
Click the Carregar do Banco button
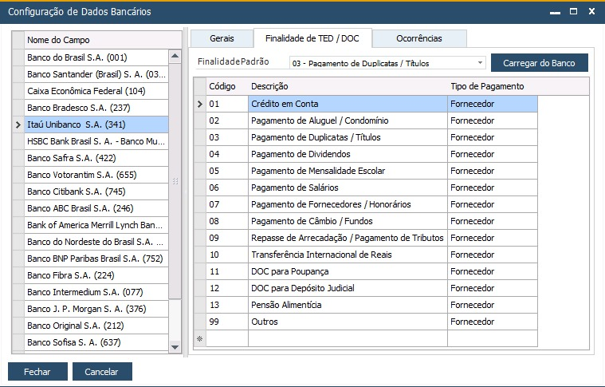pyautogui.click(x=539, y=63)
